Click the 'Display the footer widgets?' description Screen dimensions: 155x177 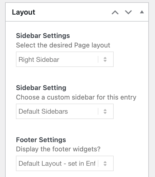[58, 149]
